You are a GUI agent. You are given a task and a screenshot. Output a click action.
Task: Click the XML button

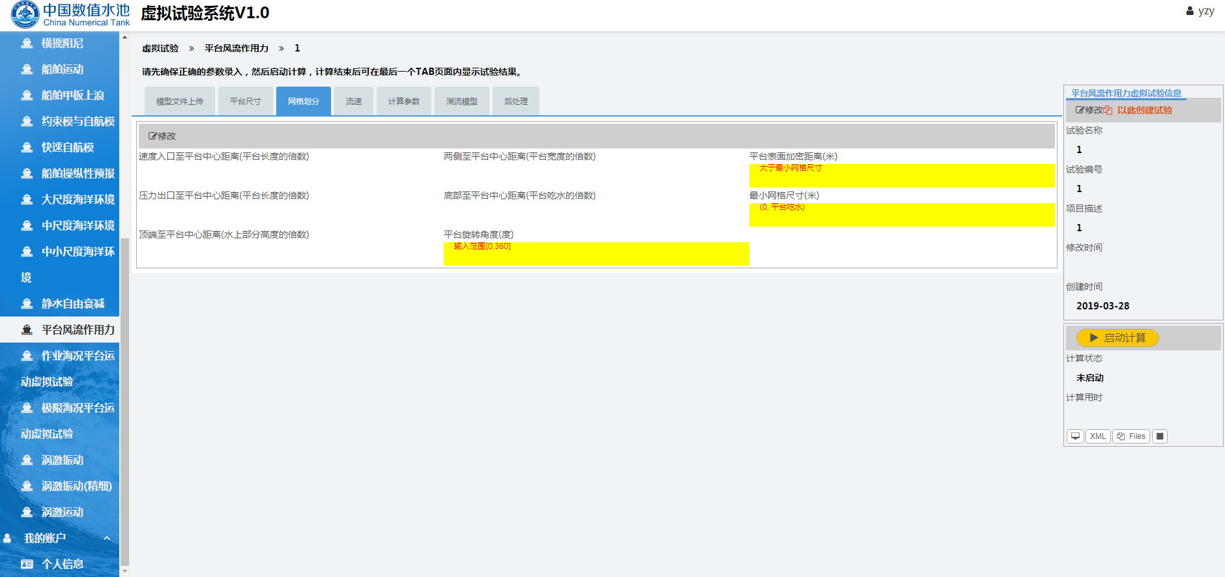coord(1098,436)
